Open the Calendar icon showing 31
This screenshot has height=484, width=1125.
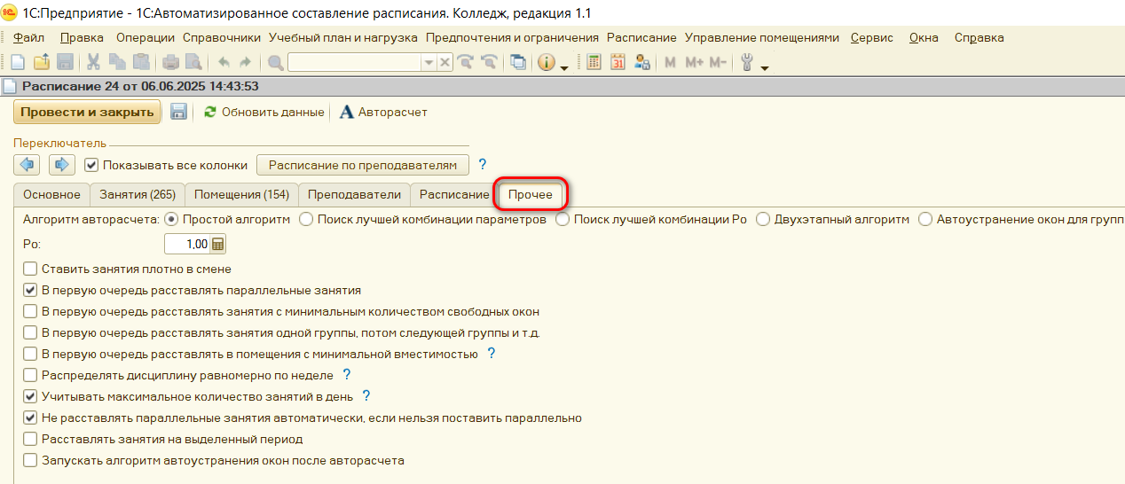(x=618, y=62)
